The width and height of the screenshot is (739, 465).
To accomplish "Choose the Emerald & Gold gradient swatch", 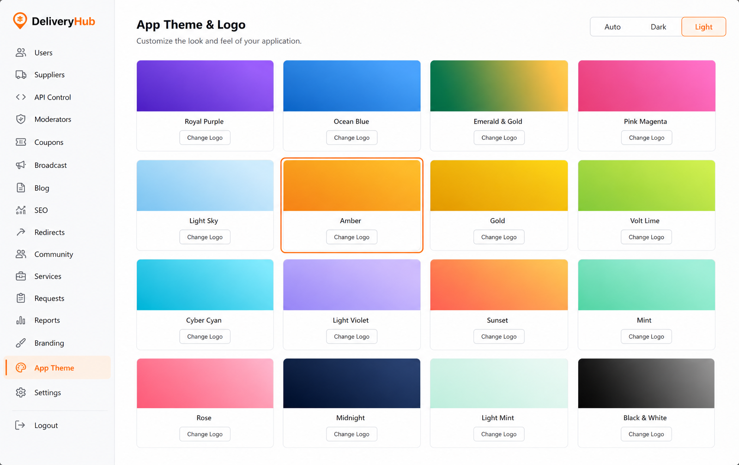I will point(499,86).
